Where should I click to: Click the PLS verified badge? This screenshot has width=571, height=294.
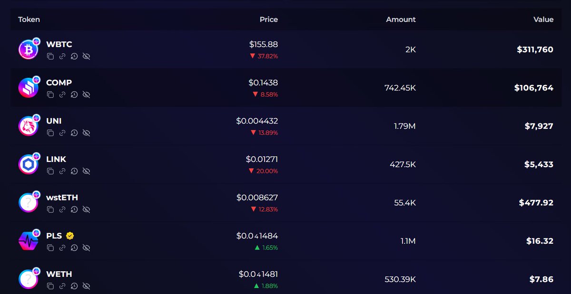[x=70, y=236]
